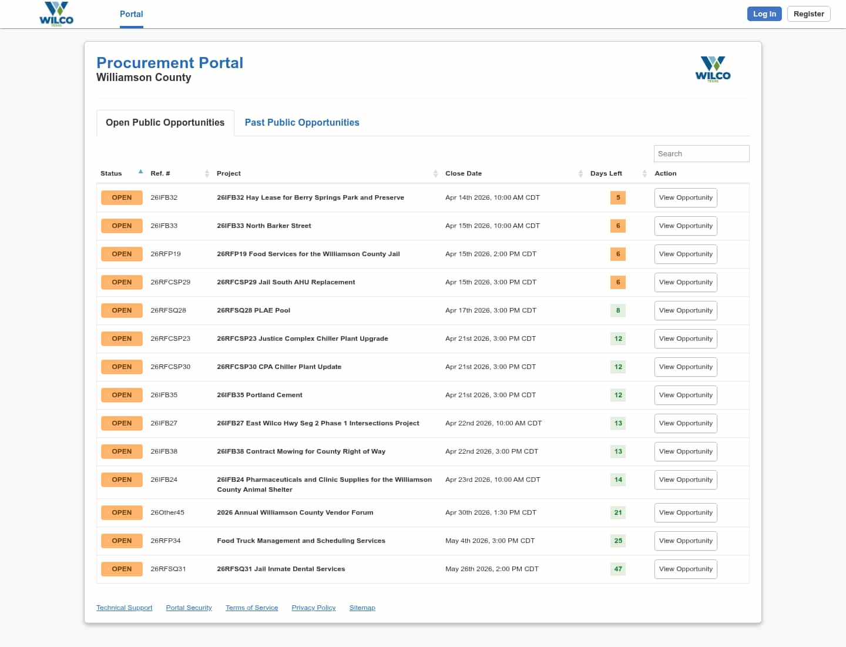Open the Portal navigation item

click(x=131, y=14)
